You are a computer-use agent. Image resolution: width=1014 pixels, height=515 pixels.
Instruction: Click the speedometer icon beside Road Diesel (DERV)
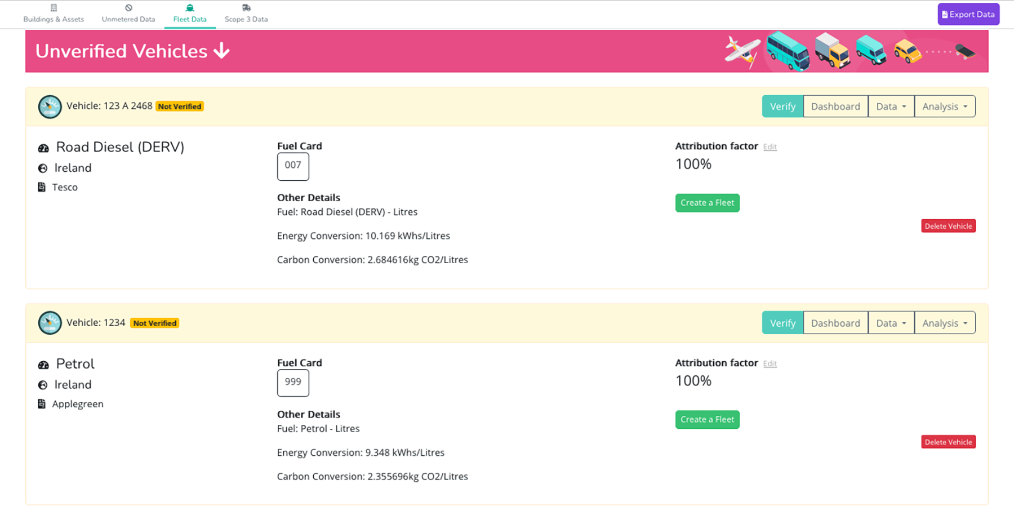click(43, 148)
